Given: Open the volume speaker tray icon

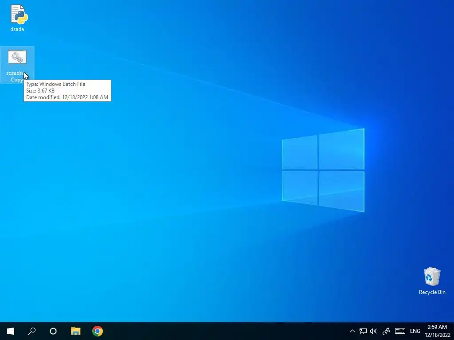Looking at the screenshot, I should point(373,331).
